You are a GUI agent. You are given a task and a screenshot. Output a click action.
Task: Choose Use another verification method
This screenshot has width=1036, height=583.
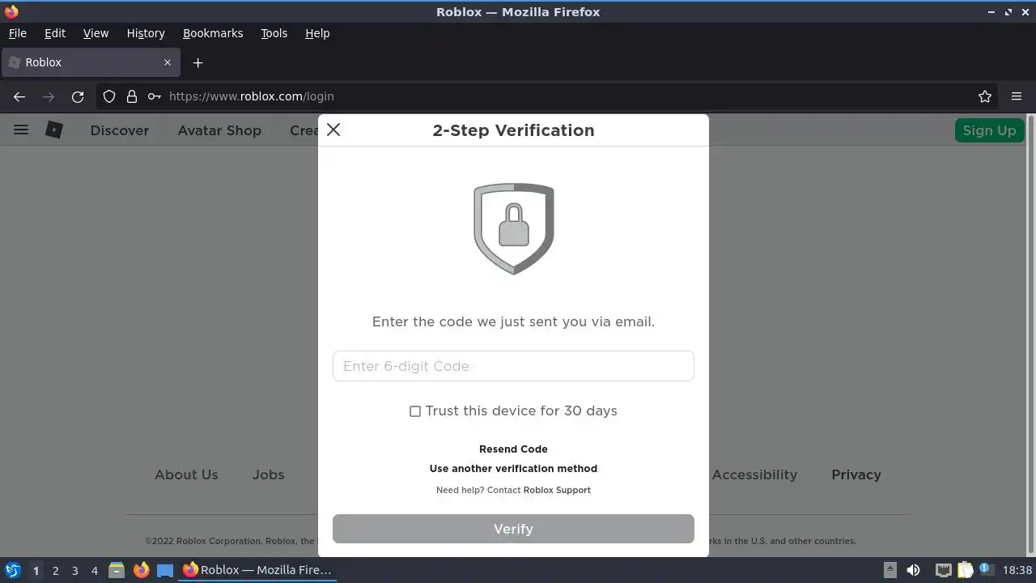tap(513, 469)
